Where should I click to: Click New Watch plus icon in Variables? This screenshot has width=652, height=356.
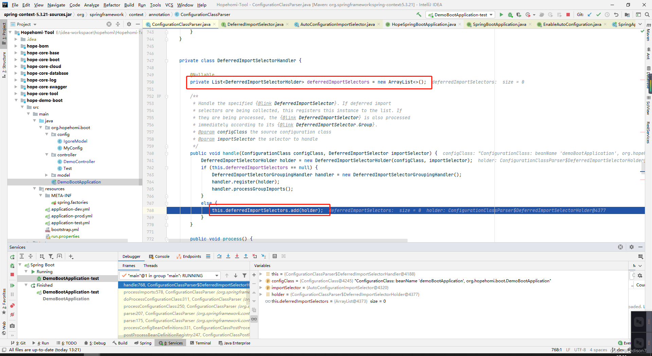254,274
